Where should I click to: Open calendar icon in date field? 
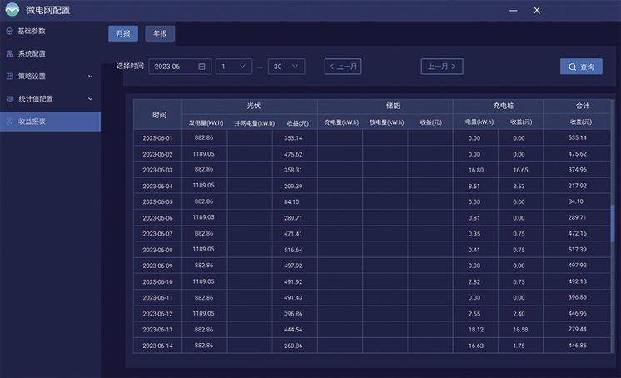(x=201, y=67)
